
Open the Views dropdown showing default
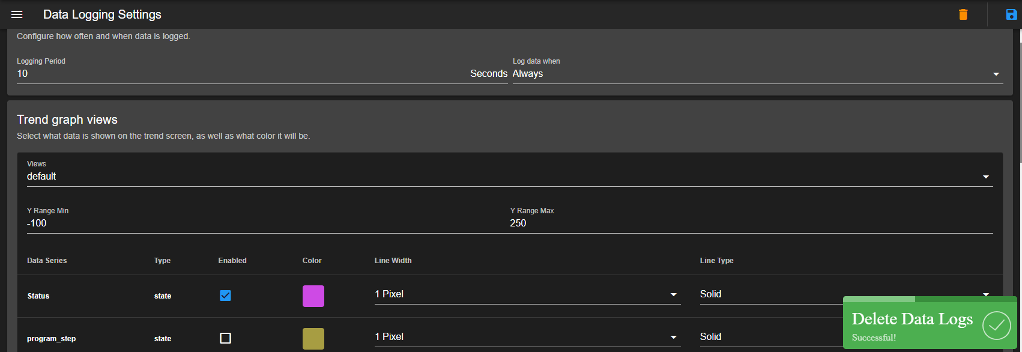[510, 176]
